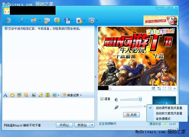Launch QQ games playing-card icon
Screen dimensions: 189x137
click(79, 20)
